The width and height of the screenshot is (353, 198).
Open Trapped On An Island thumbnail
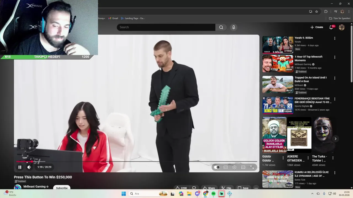pos(278,84)
